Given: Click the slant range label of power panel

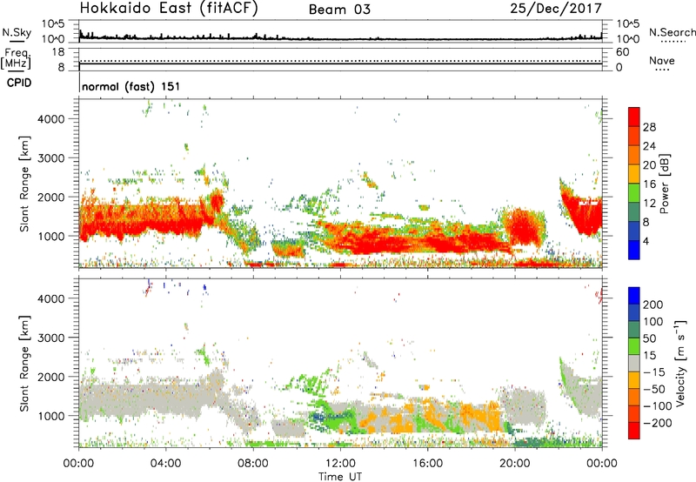Looking at the screenshot, I should pos(24,184).
